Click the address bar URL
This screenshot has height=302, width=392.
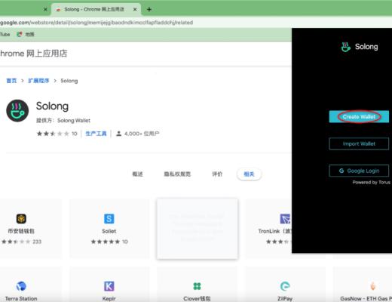tap(96, 23)
